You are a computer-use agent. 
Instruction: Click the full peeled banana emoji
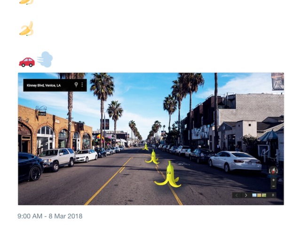tap(27, 29)
